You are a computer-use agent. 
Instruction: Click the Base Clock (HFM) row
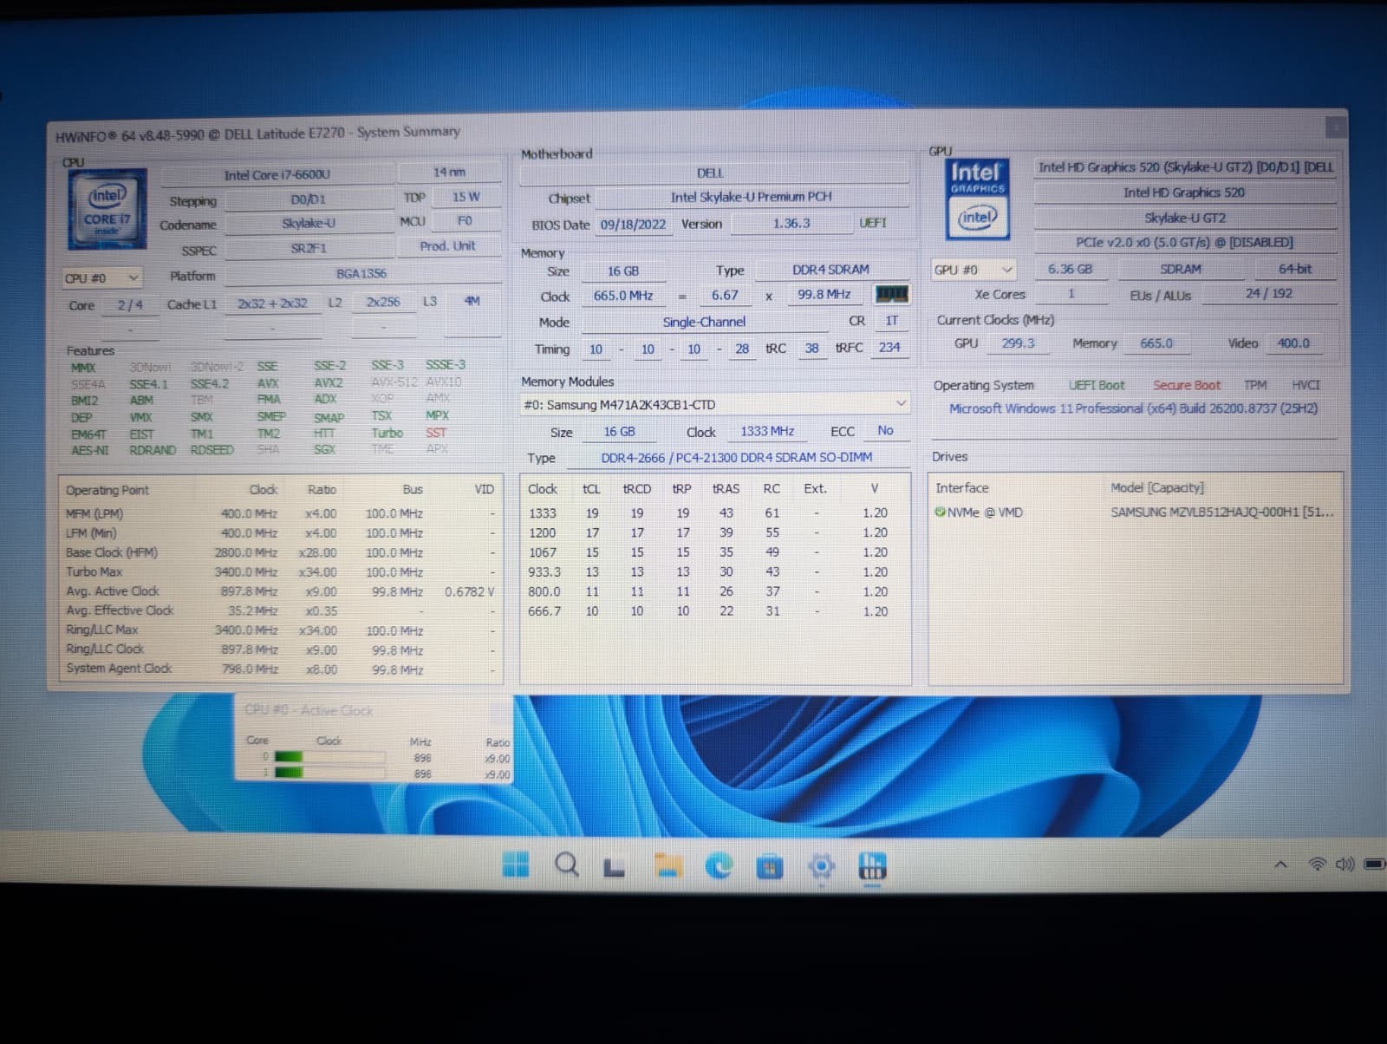click(281, 552)
